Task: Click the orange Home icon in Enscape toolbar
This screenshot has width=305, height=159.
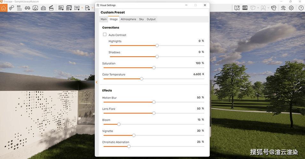Action: point(4,8)
